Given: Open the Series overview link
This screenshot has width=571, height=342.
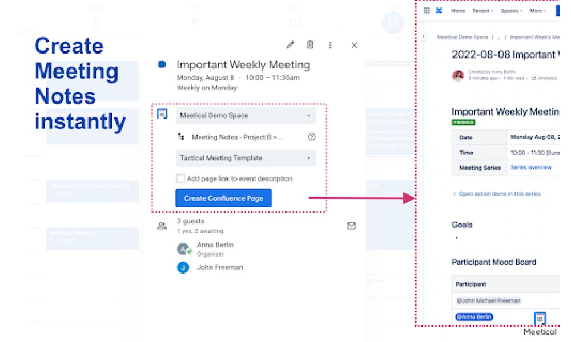Looking at the screenshot, I should click(531, 168).
